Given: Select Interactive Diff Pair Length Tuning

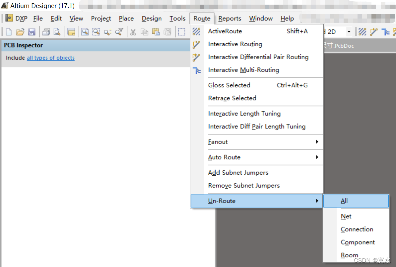Looking at the screenshot, I should (x=257, y=126).
